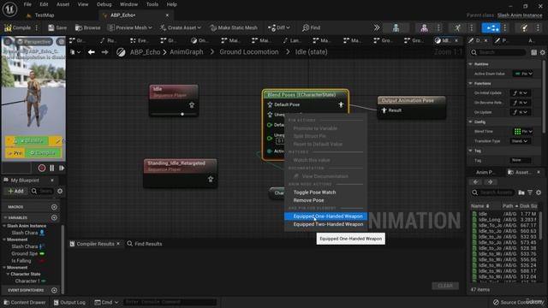Switch to Physics editor mode icon
The height and width of the screenshot is (308, 548).
[525, 28]
